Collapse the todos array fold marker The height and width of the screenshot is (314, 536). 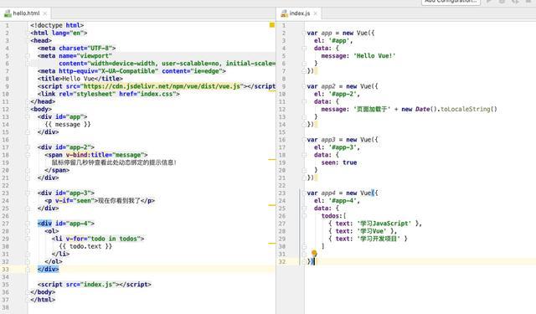coord(304,216)
